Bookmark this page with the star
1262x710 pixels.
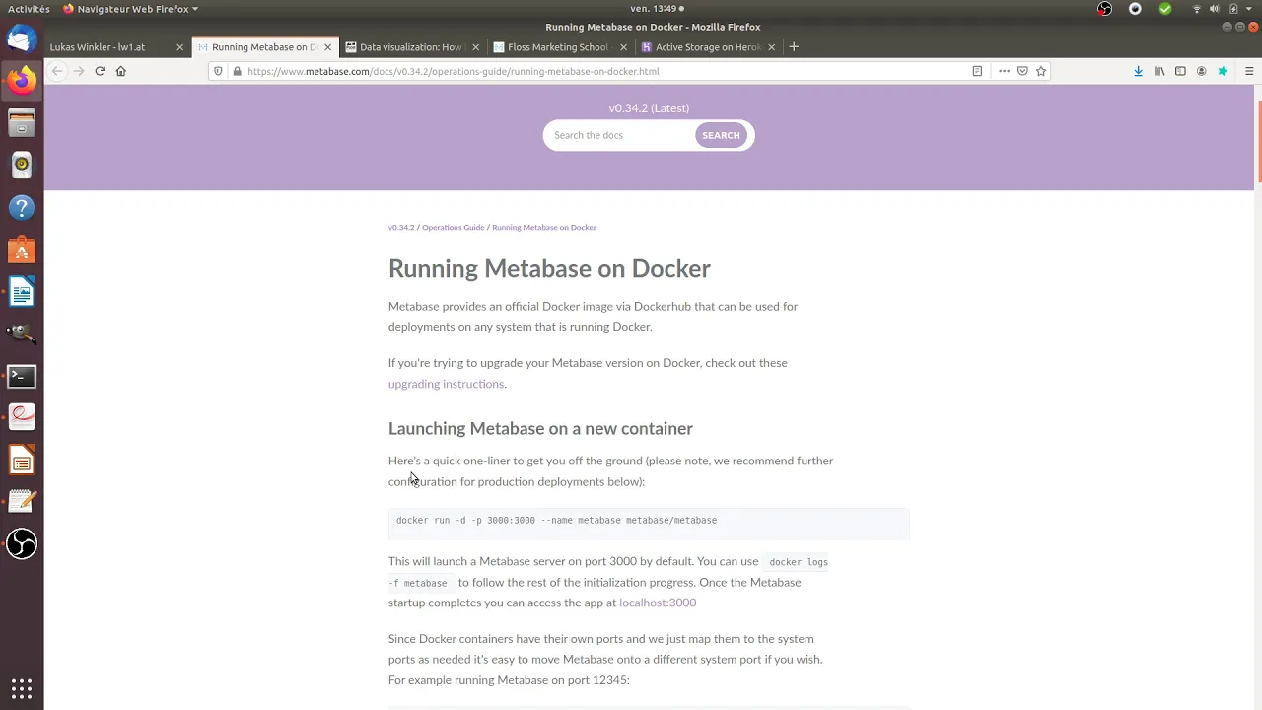(1040, 71)
